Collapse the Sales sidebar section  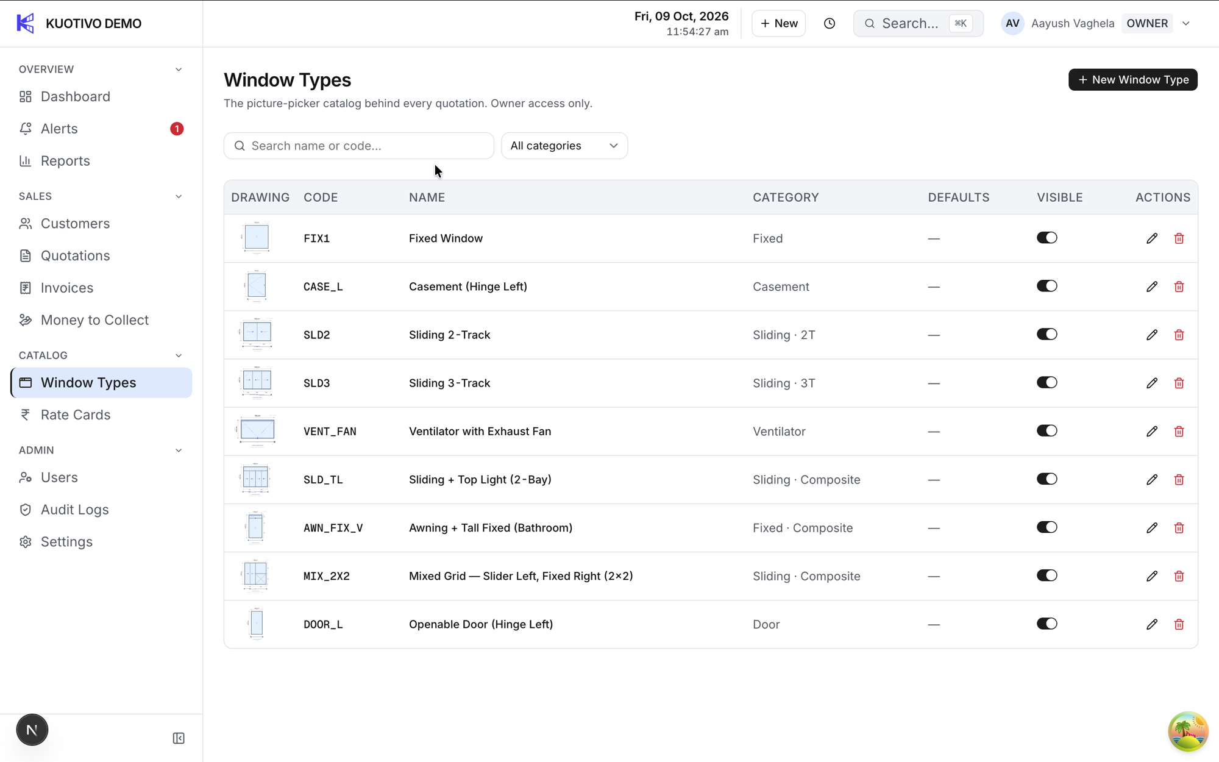(179, 196)
